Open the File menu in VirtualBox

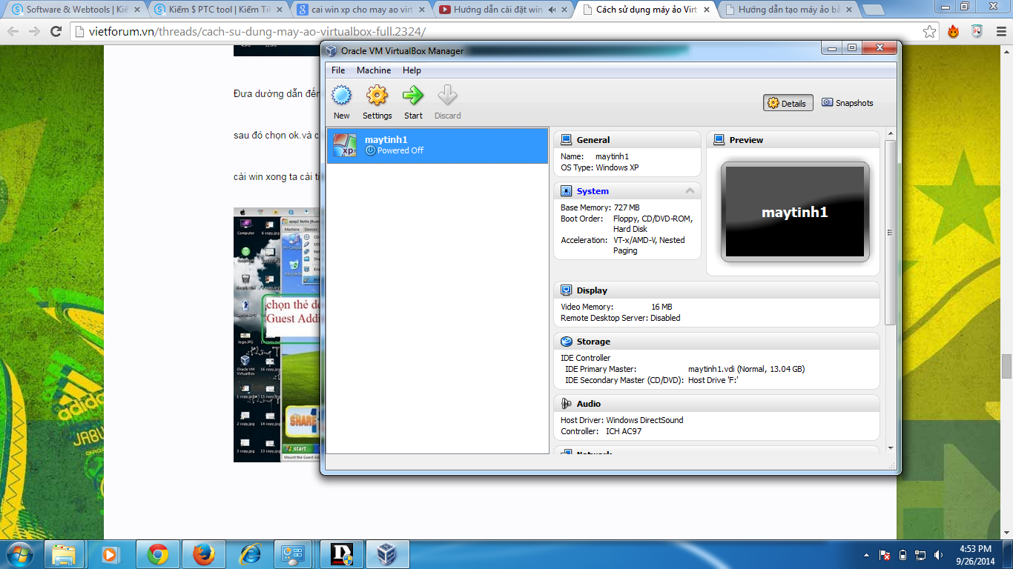[x=338, y=70]
